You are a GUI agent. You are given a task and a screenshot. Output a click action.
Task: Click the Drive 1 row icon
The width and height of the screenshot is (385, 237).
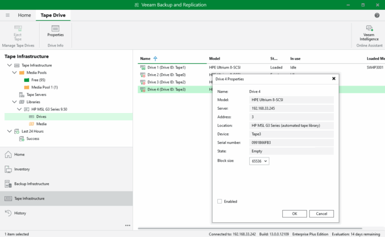click(142, 67)
